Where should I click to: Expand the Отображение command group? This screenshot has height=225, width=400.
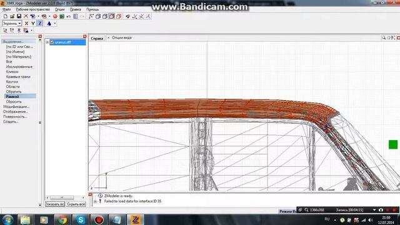15,111
